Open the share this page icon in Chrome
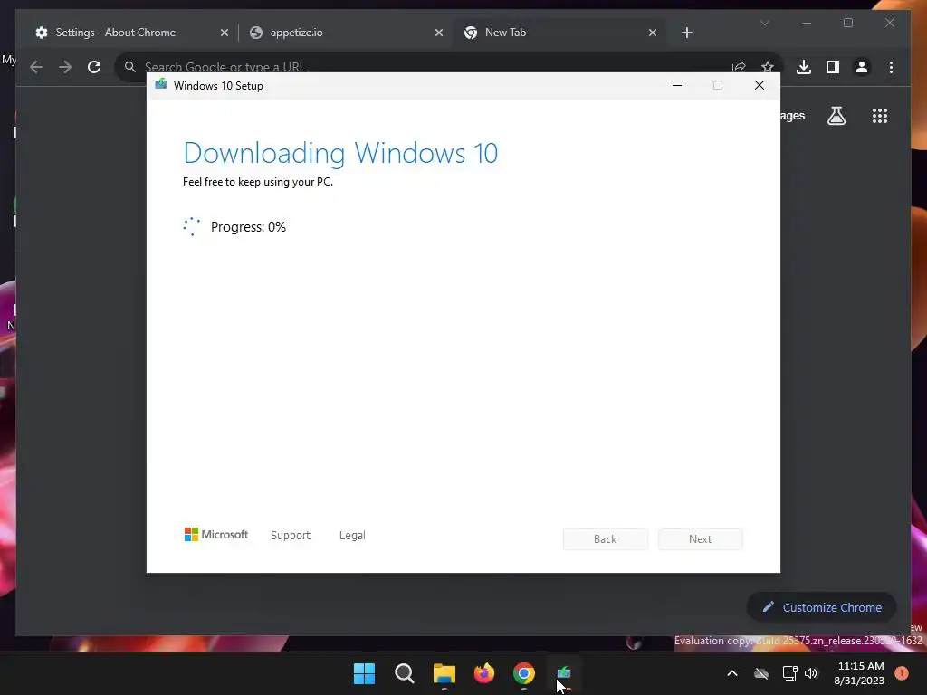Screen dimensions: 927x695 tap(739, 67)
